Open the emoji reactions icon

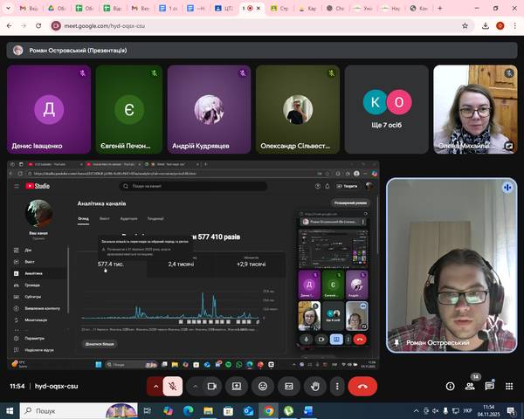click(263, 386)
